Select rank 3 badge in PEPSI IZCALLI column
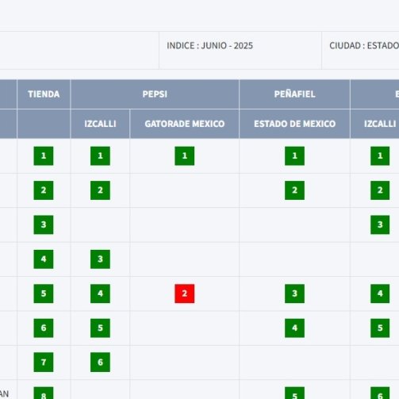The image size is (399, 399). point(100,259)
